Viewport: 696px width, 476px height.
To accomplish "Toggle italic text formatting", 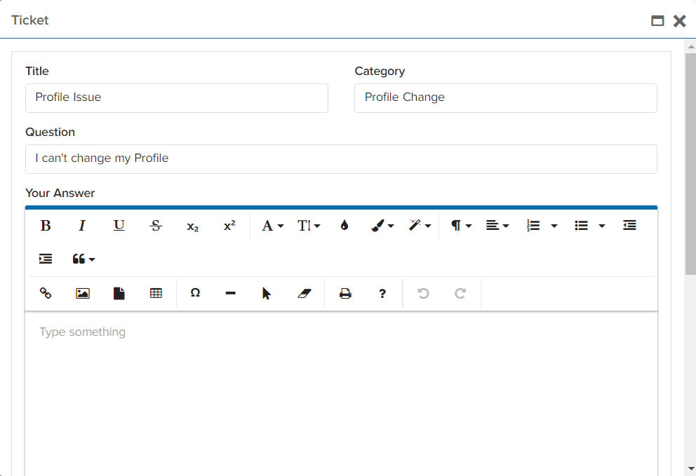I will click(x=82, y=226).
